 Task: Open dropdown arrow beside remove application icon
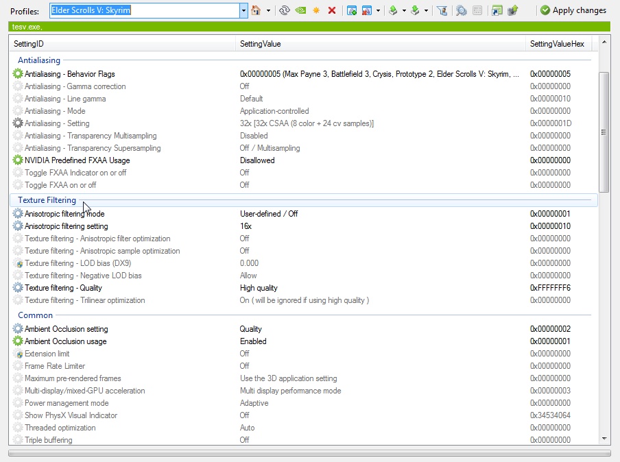379,11
